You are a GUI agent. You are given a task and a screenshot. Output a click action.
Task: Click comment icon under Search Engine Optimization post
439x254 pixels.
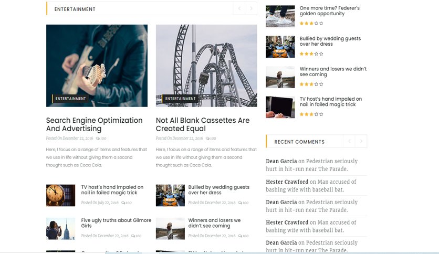coord(98,139)
